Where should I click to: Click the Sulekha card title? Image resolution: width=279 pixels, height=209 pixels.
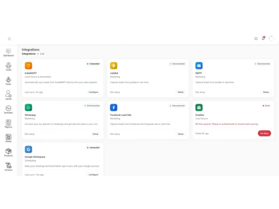click(x=200, y=115)
